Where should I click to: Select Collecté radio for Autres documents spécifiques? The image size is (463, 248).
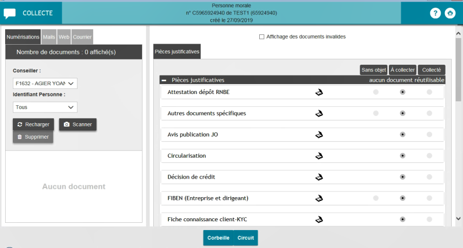point(429,113)
